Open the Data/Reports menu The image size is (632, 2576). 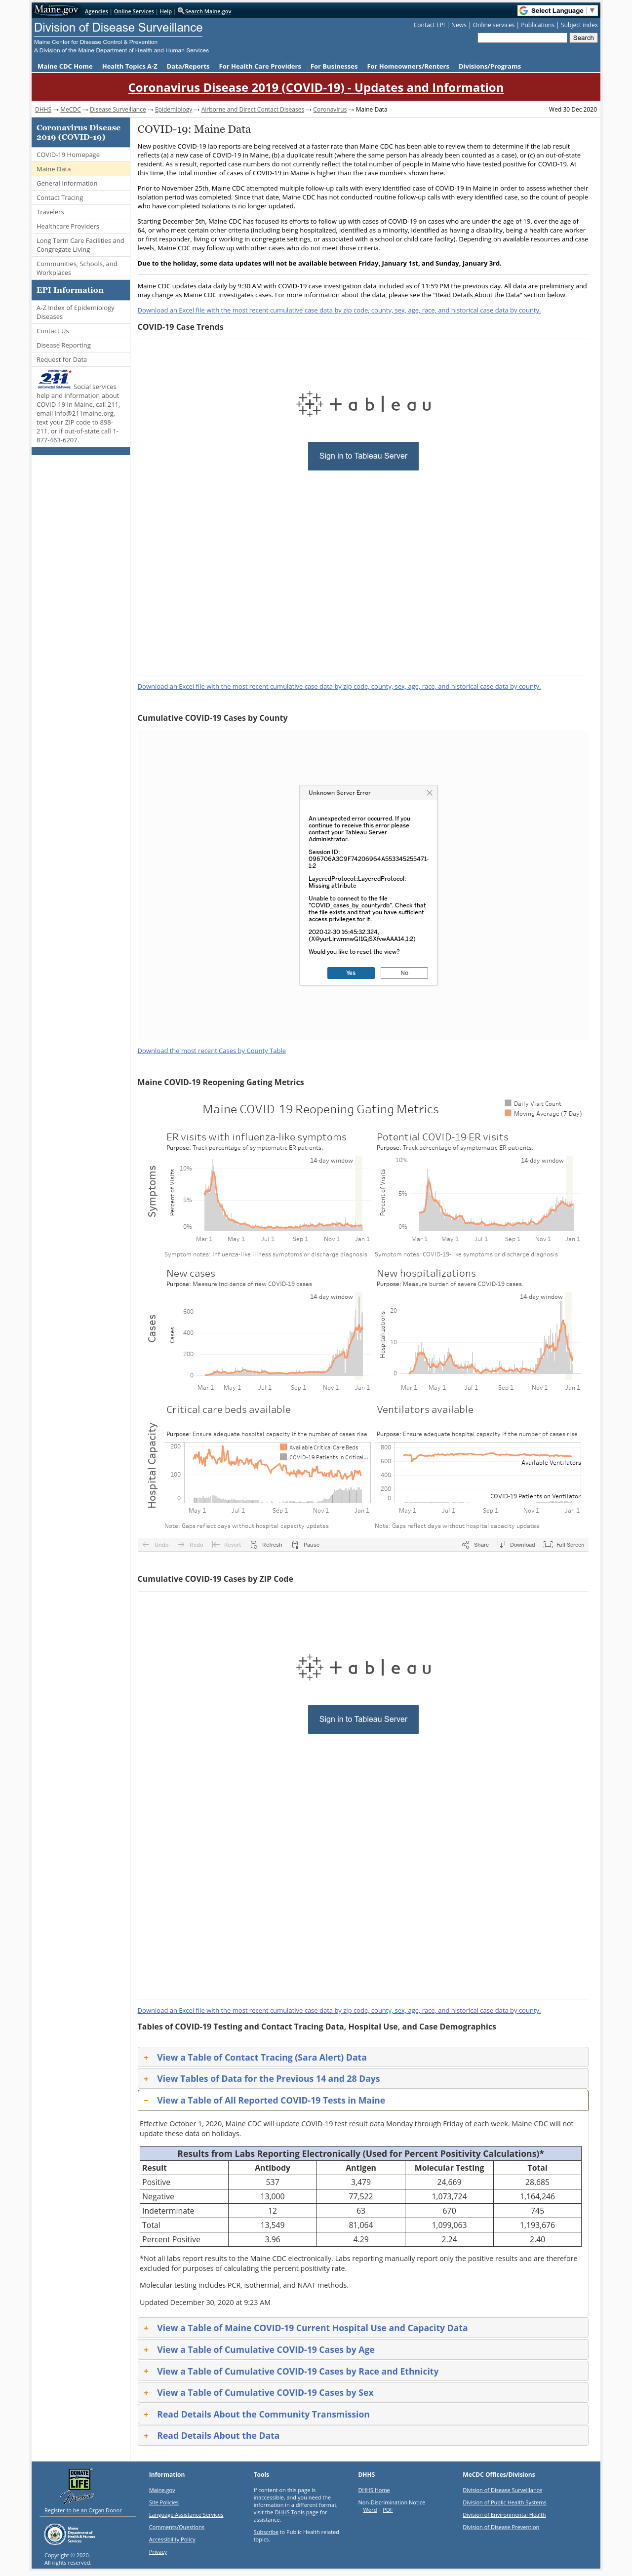point(188,66)
